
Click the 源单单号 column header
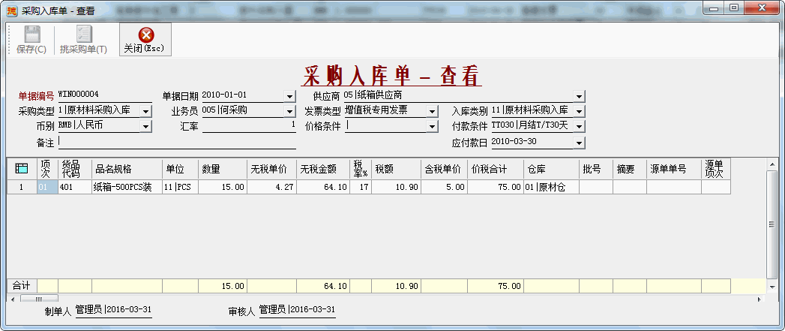tap(674, 169)
